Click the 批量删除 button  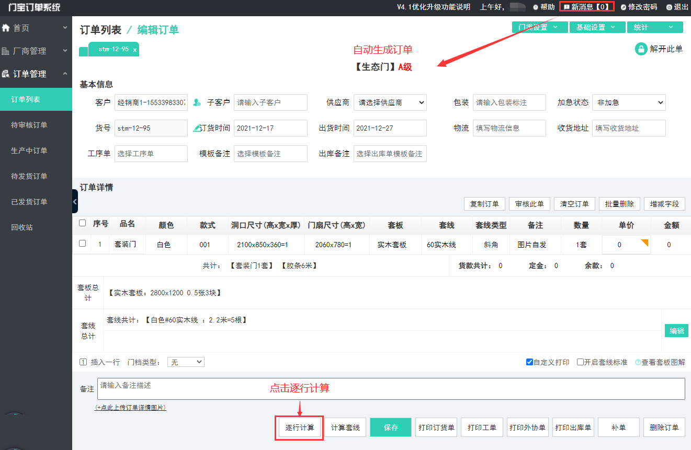[x=619, y=204]
